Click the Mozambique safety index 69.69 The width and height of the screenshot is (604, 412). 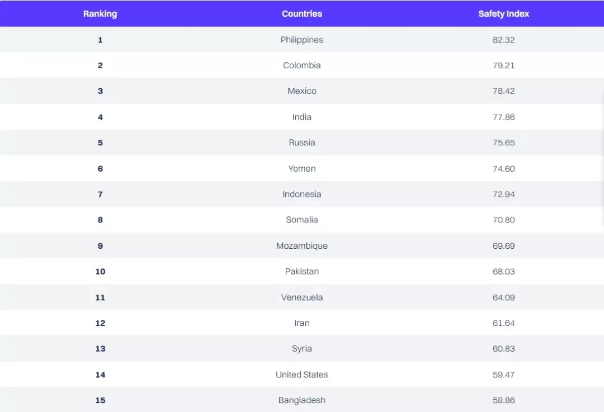click(503, 245)
